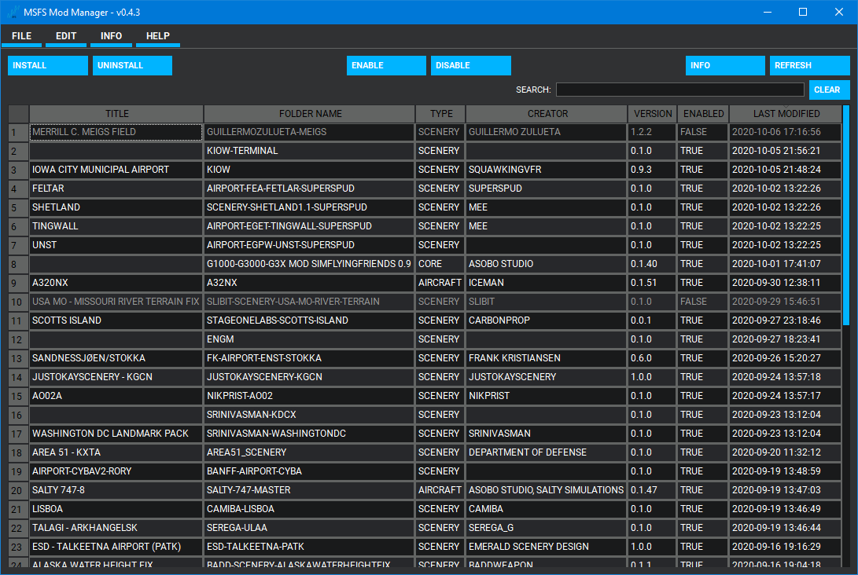Viewport: 858px width, 575px height.
Task: Click the NIKPRIST-AO02 folder name cell
Action: pyautogui.click(x=309, y=396)
